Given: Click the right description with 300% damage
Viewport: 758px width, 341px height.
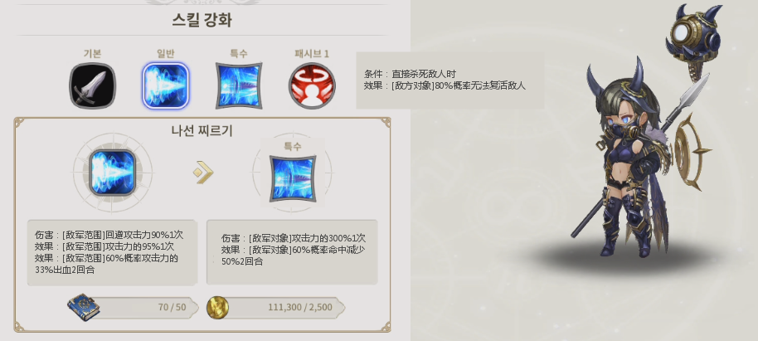Looking at the screenshot, I should (x=292, y=252).
